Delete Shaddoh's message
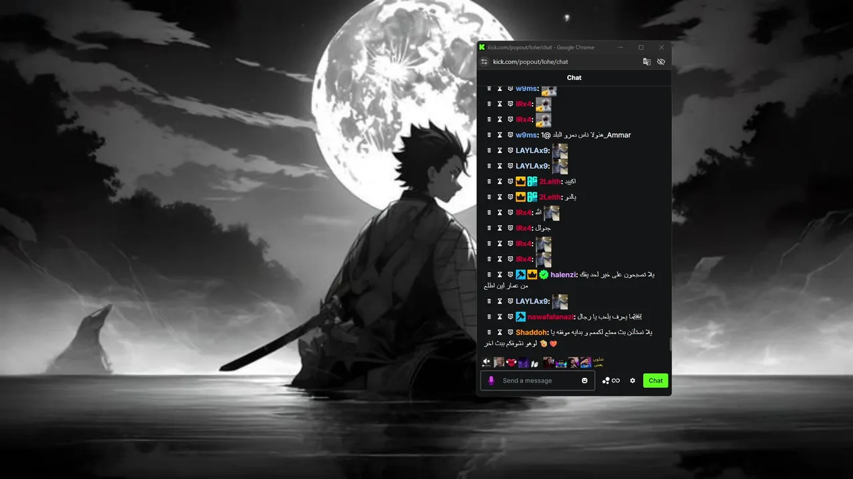The image size is (853, 479). [x=488, y=332]
